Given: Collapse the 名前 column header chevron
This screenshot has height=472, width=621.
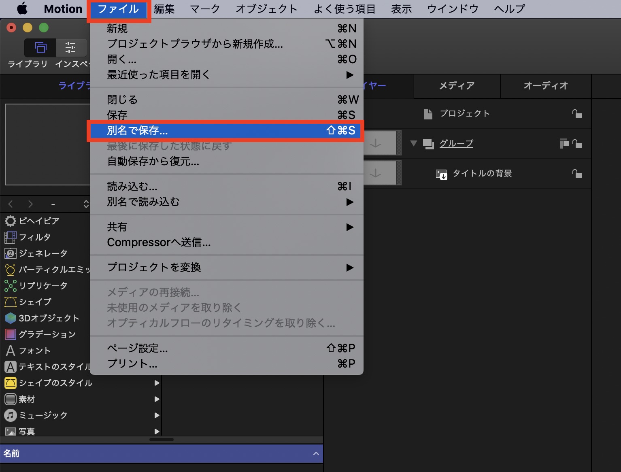Looking at the screenshot, I should click(x=316, y=454).
